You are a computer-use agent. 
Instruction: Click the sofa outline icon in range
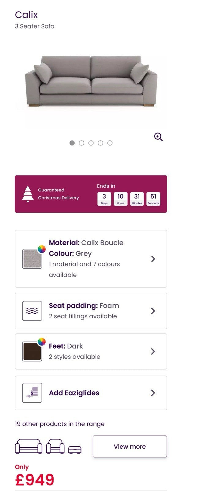pos(29,446)
